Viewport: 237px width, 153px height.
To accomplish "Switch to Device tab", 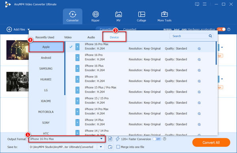I will (114, 37).
